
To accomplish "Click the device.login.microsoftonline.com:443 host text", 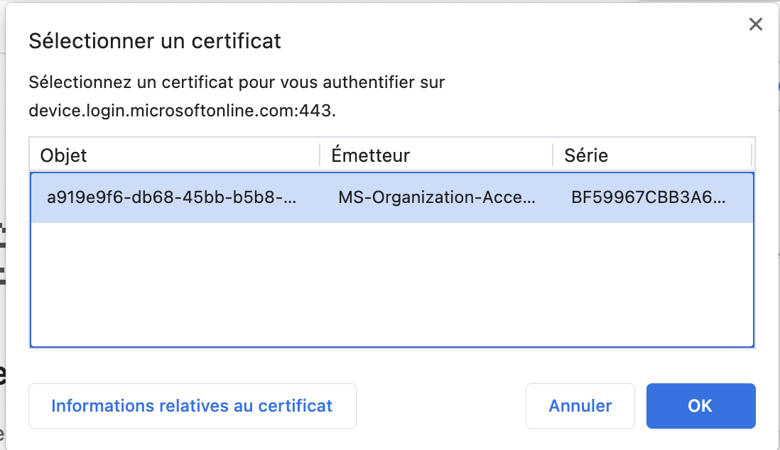I will click(182, 111).
